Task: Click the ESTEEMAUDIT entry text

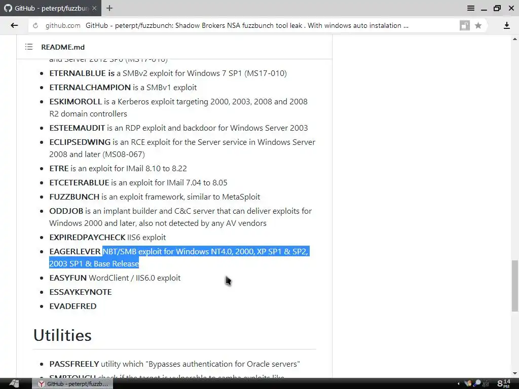Action: 179,128
